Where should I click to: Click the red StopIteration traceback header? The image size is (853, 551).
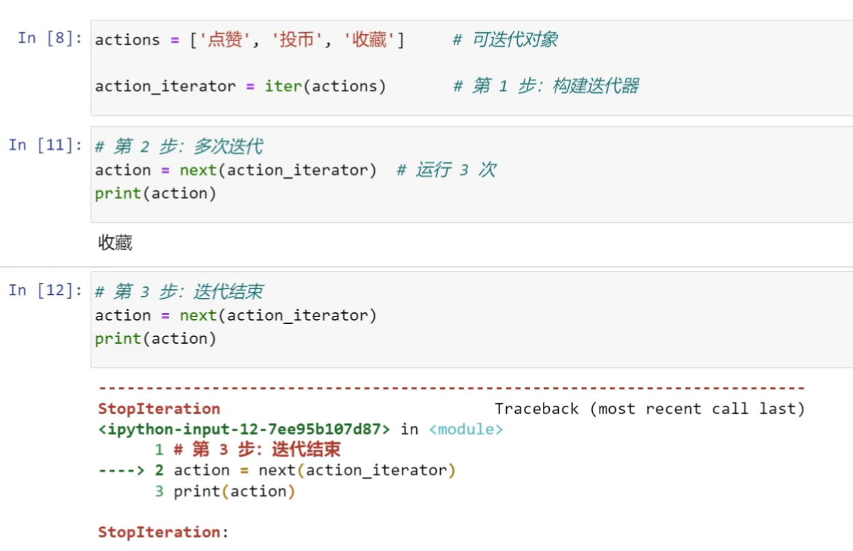(x=159, y=409)
